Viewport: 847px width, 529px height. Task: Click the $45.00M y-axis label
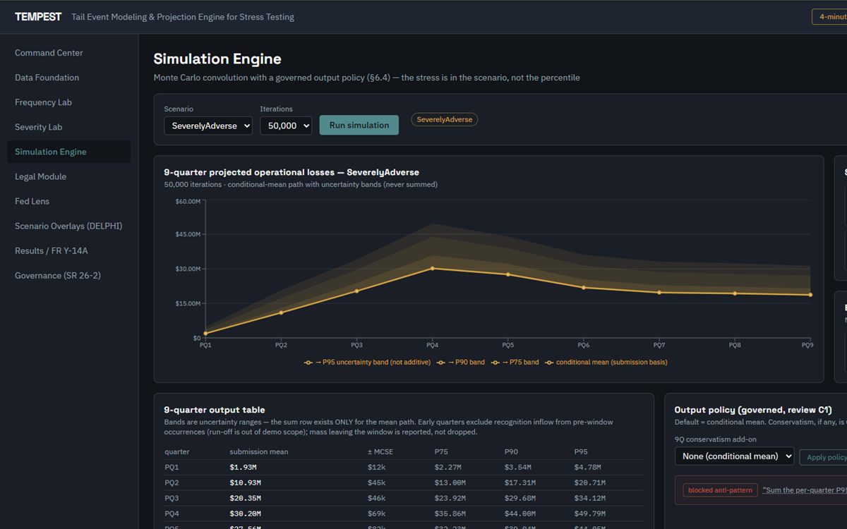[x=188, y=234]
